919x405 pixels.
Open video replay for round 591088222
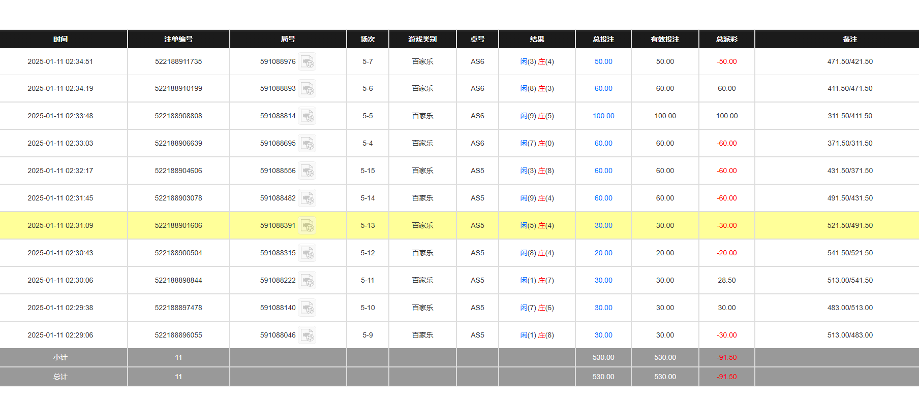(307, 281)
